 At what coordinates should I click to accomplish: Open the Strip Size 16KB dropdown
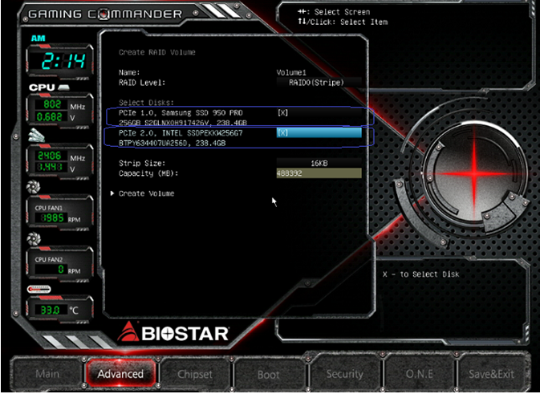coord(319,163)
